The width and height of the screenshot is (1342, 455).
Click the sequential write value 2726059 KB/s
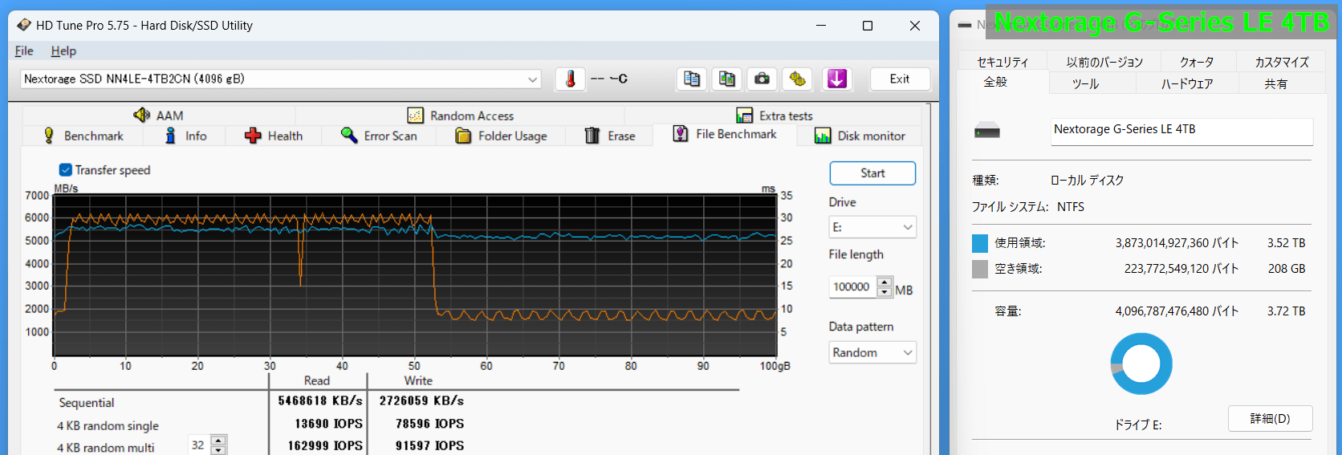pyautogui.click(x=421, y=400)
